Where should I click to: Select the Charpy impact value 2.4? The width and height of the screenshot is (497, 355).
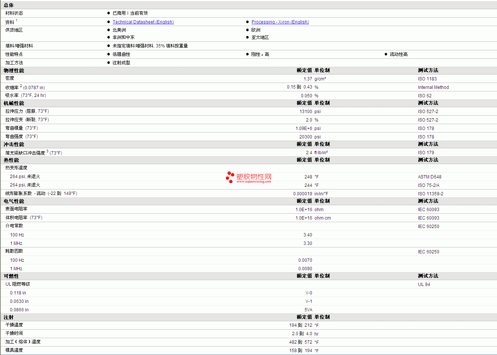[309, 153]
